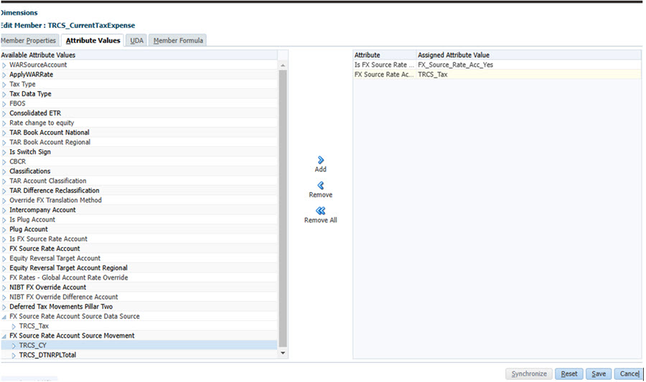Screen dimensions: 646x382
Task: Expand the ApplyWARRate attribute node
Action: [4, 75]
